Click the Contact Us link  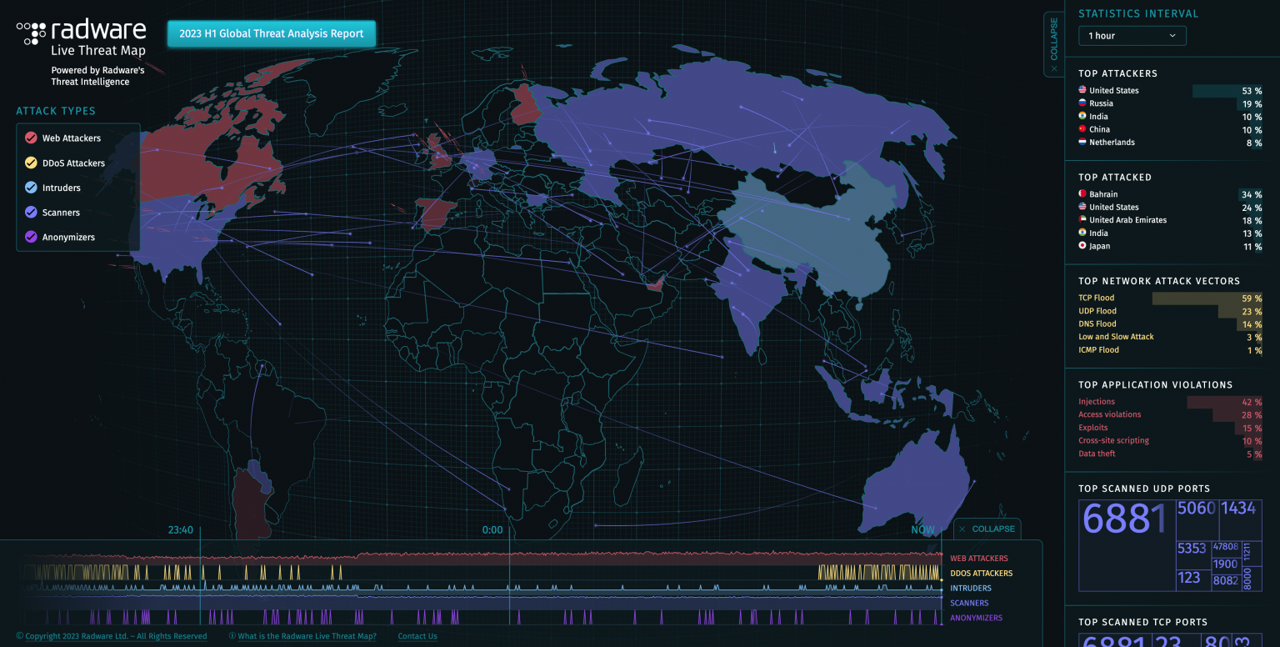pyautogui.click(x=417, y=635)
